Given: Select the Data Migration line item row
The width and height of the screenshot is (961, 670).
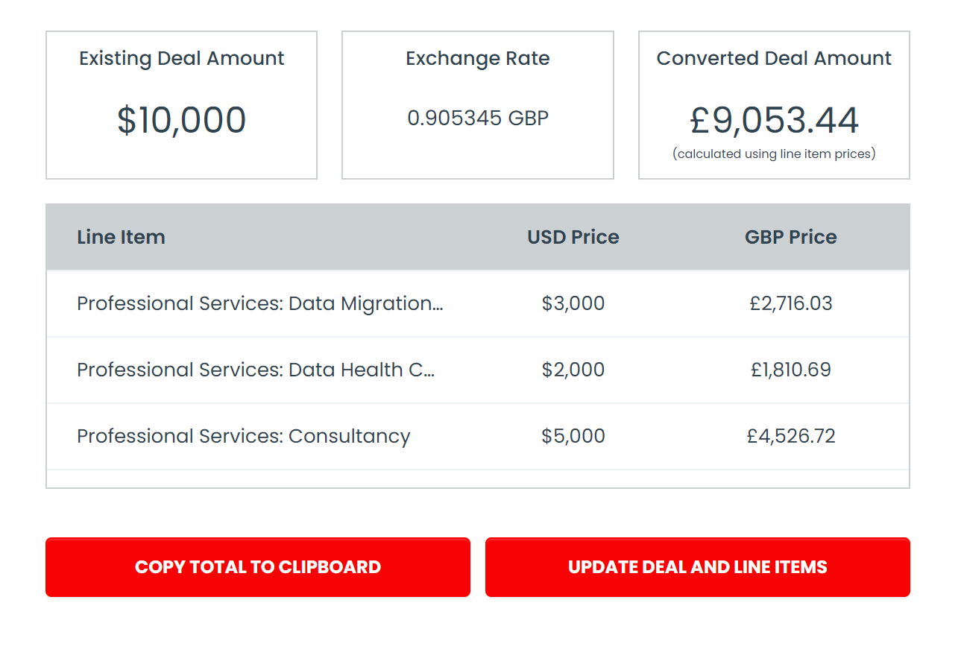Looking at the screenshot, I should pyautogui.click(x=259, y=303).
